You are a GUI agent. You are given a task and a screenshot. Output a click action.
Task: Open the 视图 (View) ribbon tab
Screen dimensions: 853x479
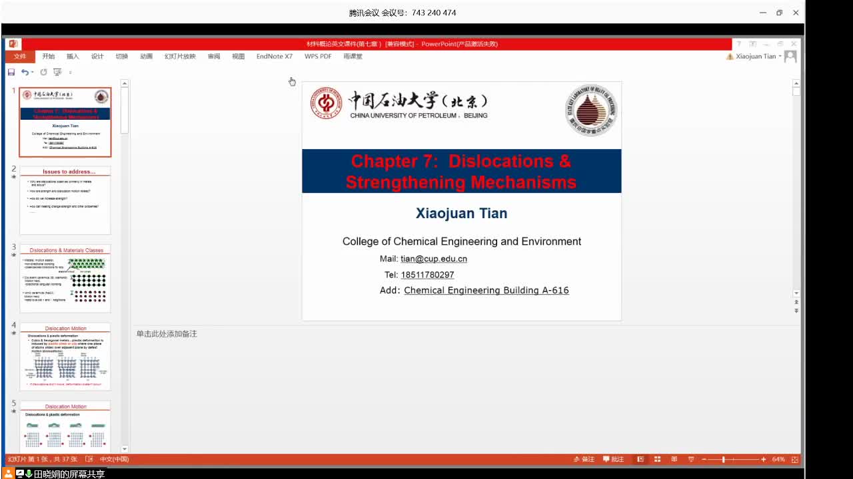coord(239,57)
